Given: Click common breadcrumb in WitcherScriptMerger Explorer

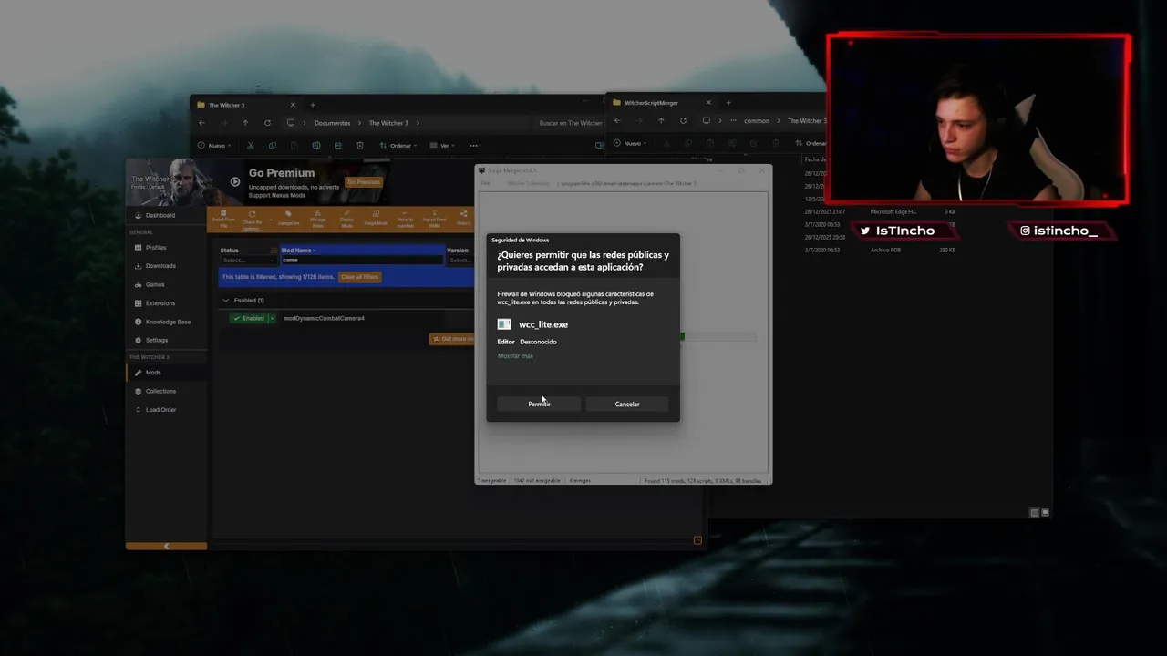Looking at the screenshot, I should coord(757,120).
